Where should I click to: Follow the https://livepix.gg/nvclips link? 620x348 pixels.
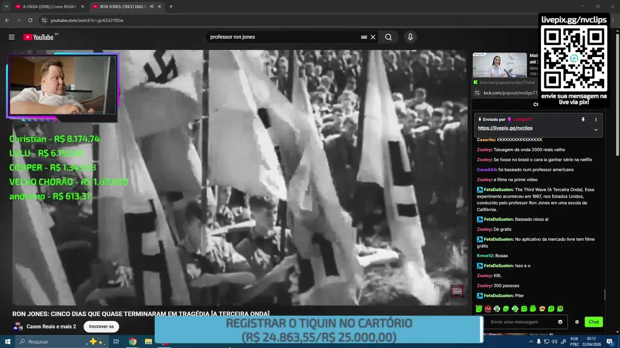(x=505, y=128)
